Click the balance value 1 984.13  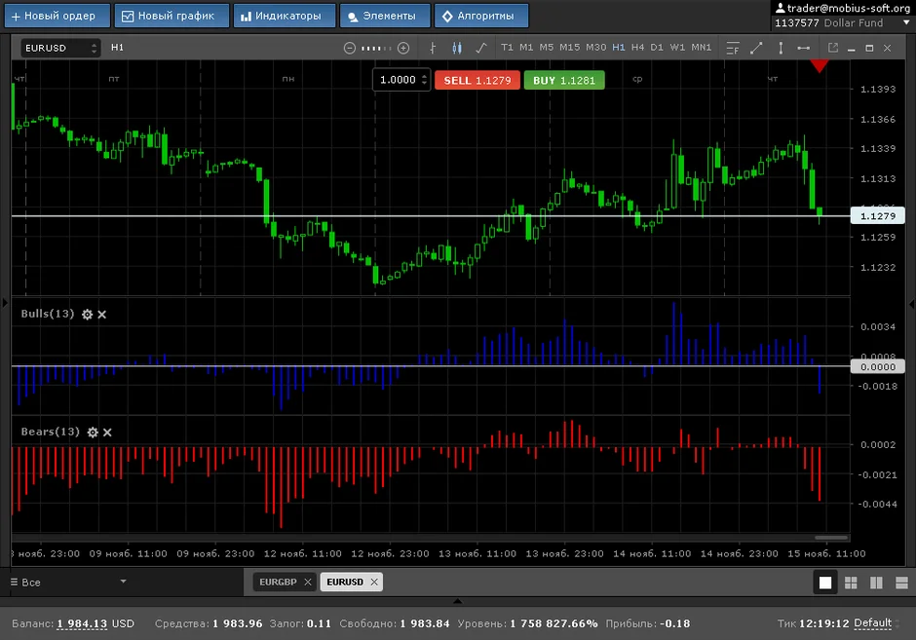(x=83, y=623)
